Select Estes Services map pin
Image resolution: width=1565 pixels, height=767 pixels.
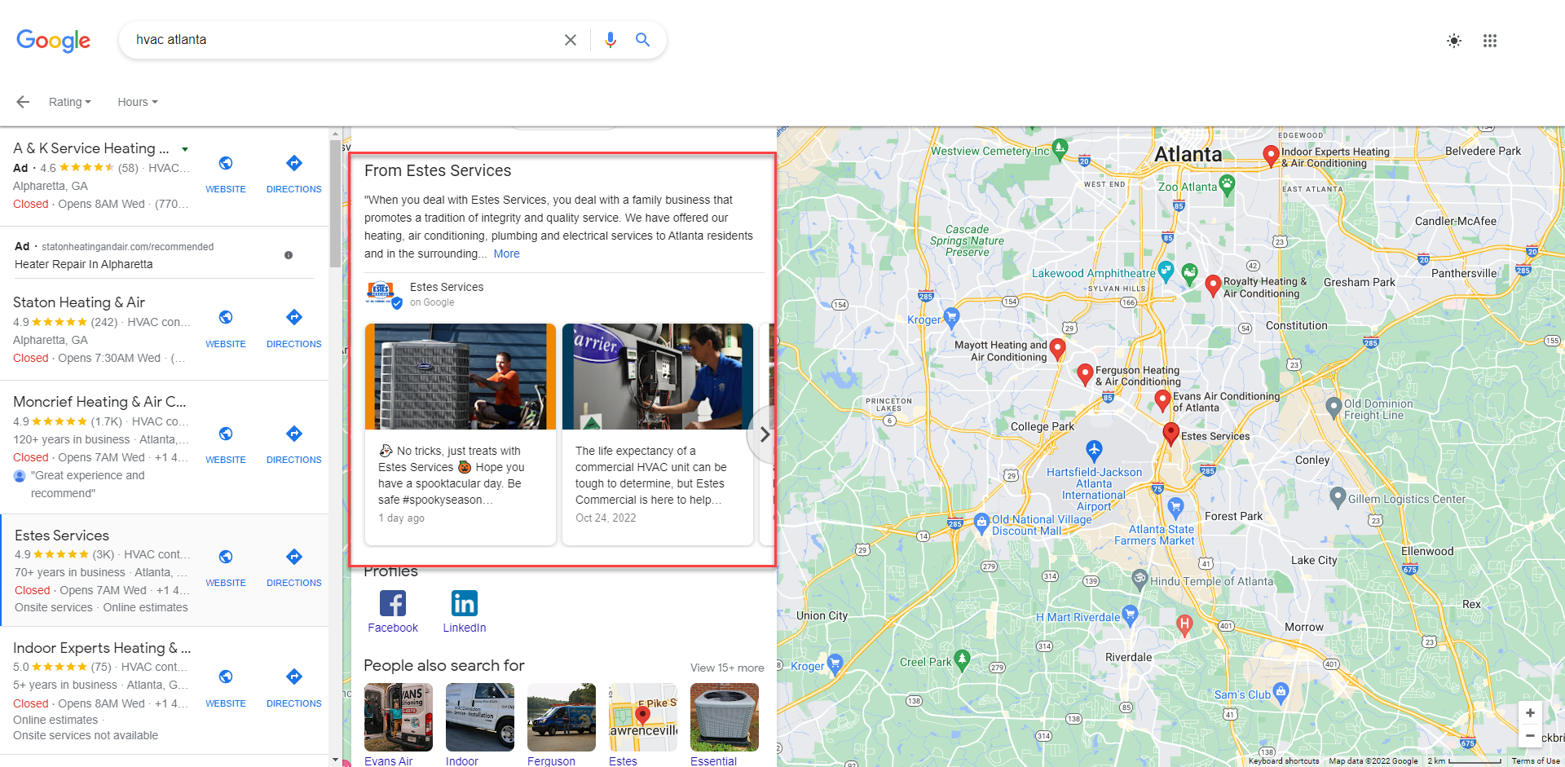tap(1170, 433)
